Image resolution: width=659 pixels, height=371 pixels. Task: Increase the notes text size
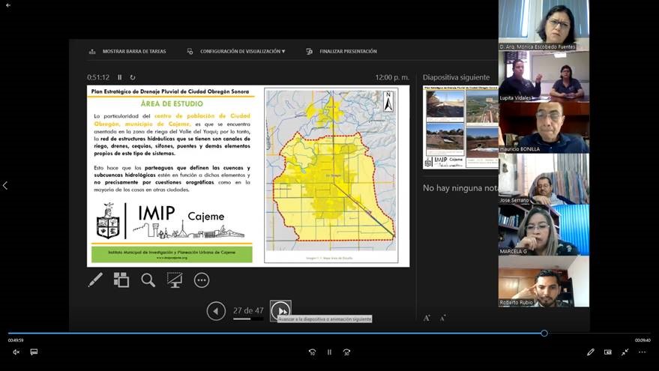coord(427,318)
